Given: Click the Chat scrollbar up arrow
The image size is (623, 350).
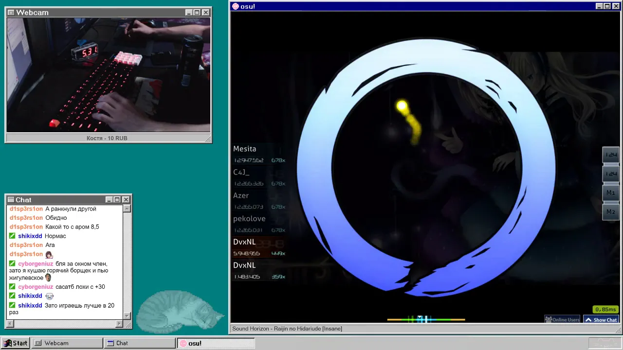Looking at the screenshot, I should pos(127,209).
